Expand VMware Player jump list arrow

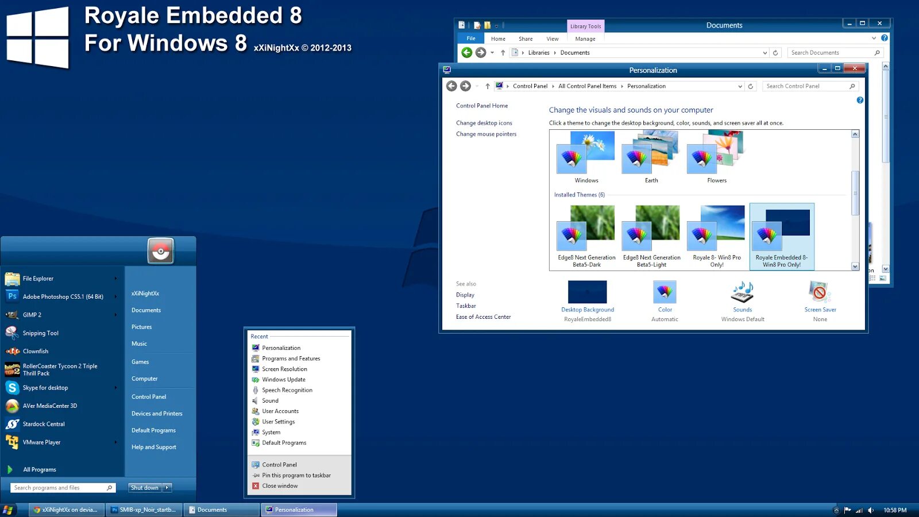coord(115,442)
